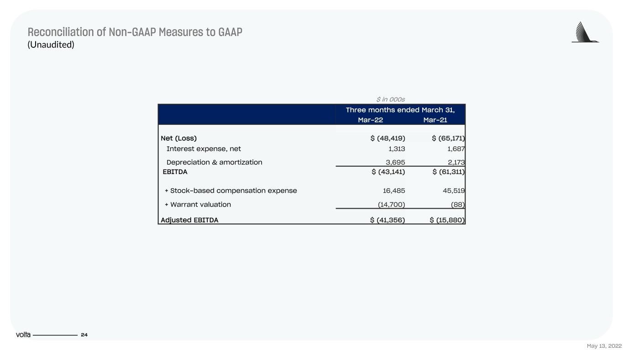Viewport: 623px width, 350px height.
Task: Select the '(Unaudited)' subtitle
Action: click(x=51, y=45)
